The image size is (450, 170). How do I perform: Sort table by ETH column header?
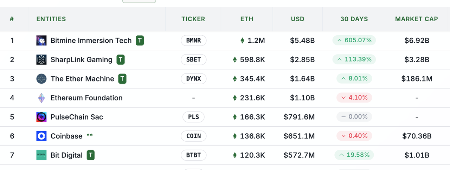coord(247,19)
